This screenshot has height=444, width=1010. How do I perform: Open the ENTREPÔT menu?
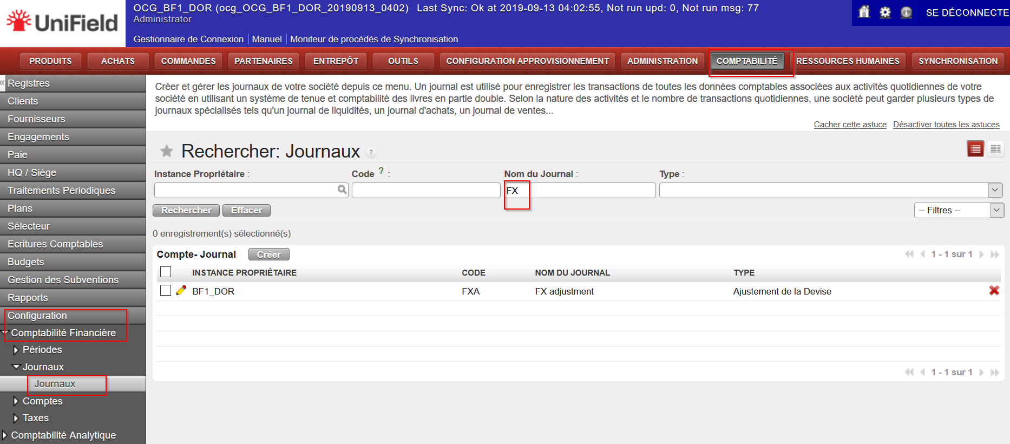[x=336, y=61]
